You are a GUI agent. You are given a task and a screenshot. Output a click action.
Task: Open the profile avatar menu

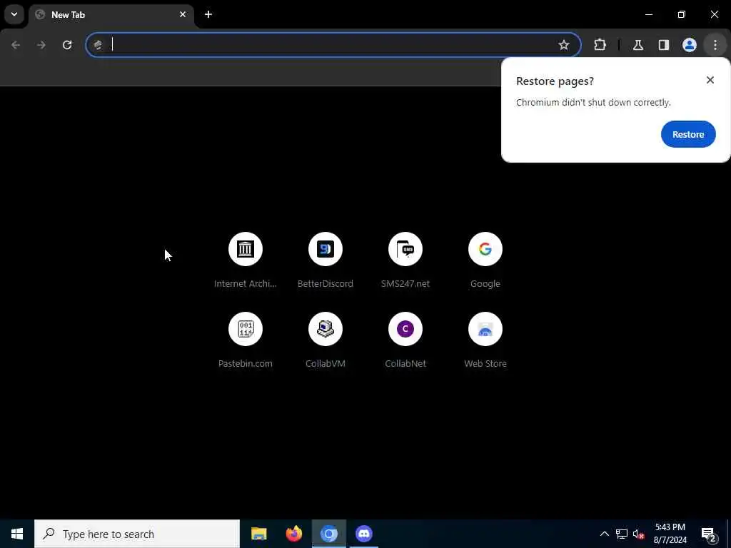[690, 45]
